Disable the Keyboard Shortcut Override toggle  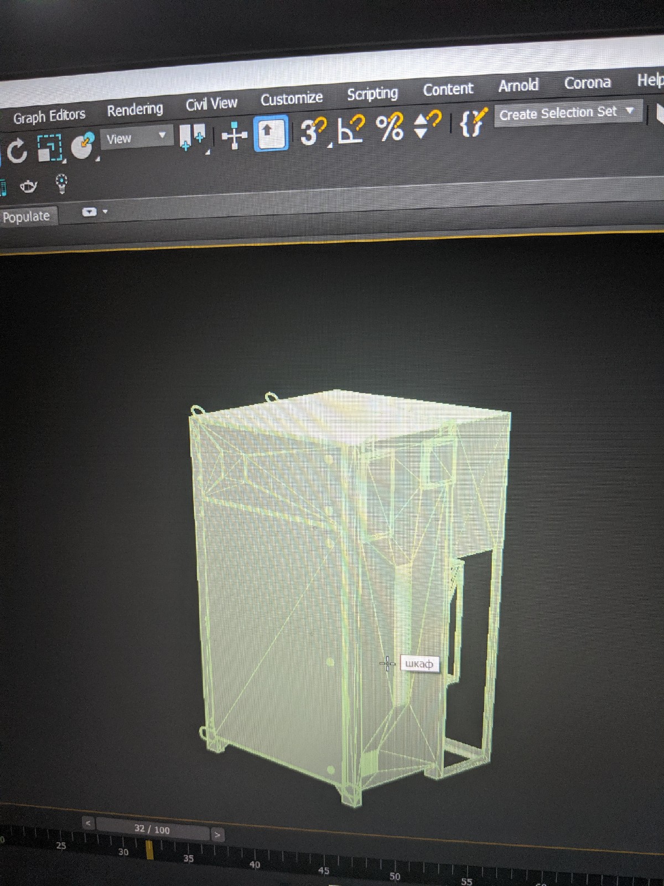point(271,133)
